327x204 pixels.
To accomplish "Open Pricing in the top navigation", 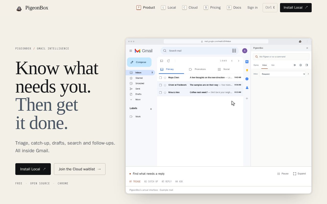I will click(x=212, y=8).
